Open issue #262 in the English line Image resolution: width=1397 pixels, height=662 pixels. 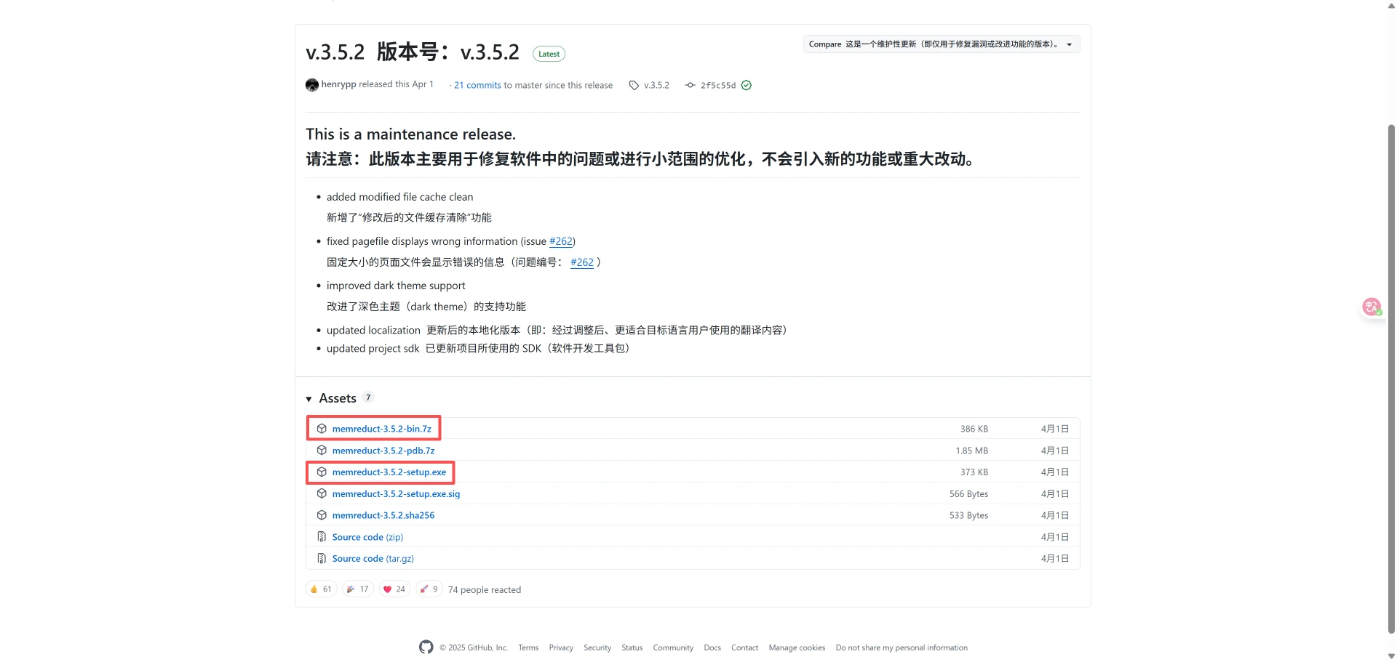pos(561,241)
